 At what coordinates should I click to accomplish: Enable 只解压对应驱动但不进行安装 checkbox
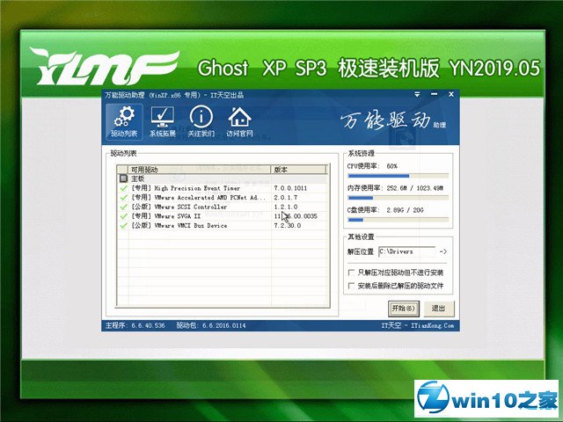352,273
